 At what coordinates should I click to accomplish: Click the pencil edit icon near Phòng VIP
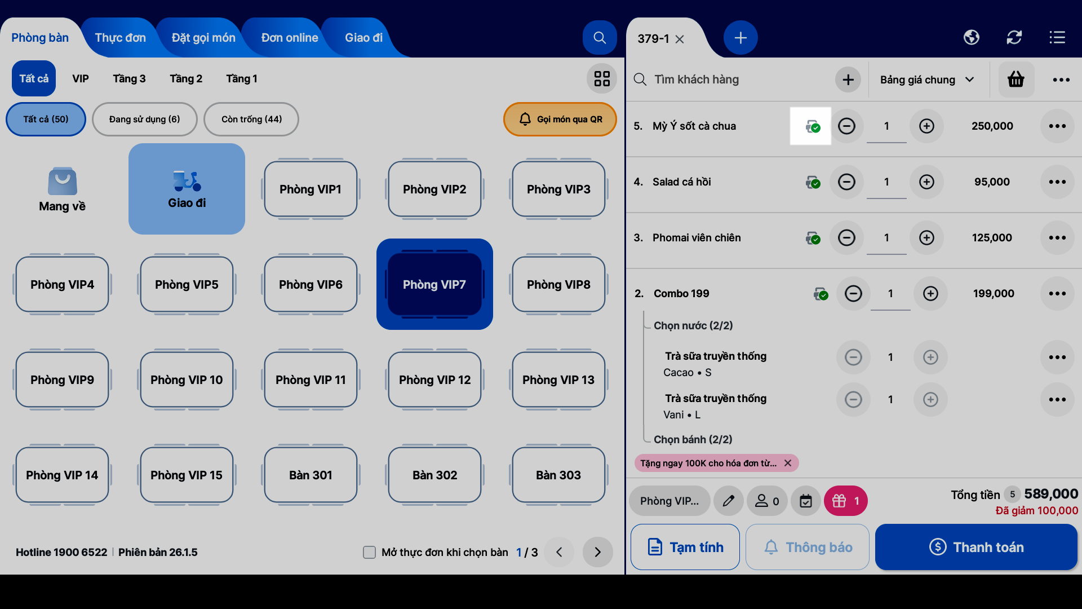tap(728, 501)
